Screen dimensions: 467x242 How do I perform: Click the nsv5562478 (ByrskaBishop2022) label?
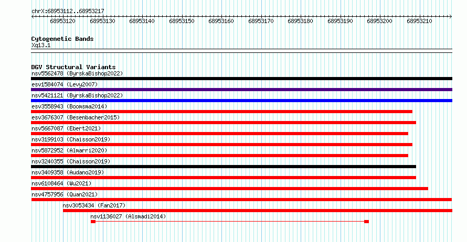(77, 73)
